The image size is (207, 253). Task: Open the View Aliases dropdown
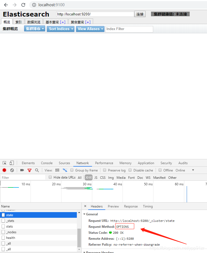(x=90, y=29)
